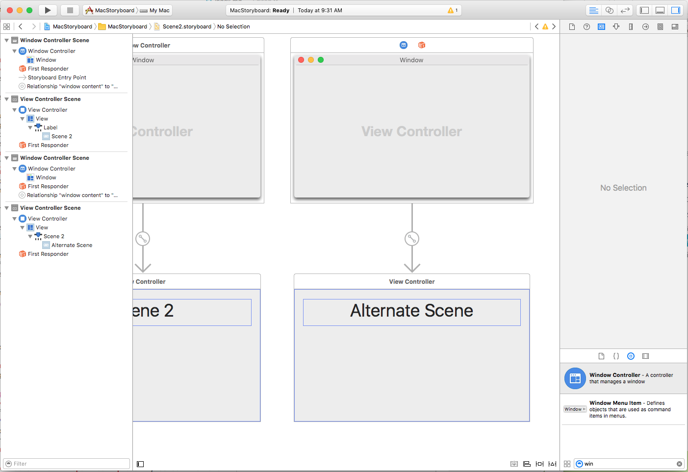
Task: Open Resolve Auto Layout Issues icon
Action: [x=552, y=464]
